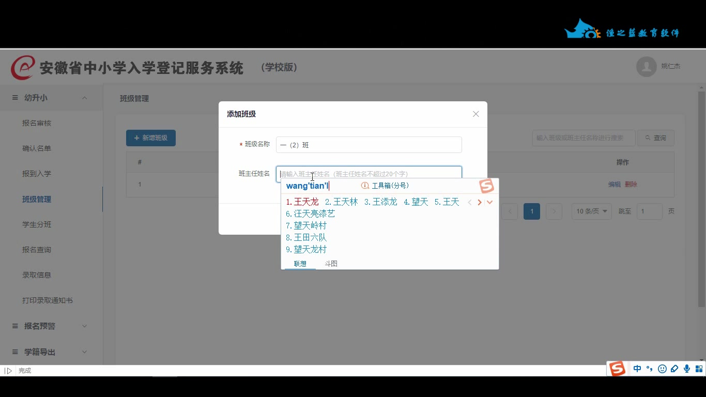Click the status bar play-step icon

click(8, 371)
